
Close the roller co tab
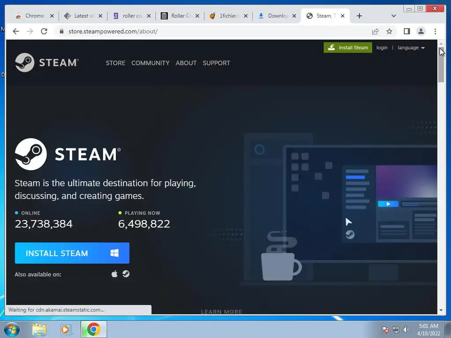click(149, 16)
